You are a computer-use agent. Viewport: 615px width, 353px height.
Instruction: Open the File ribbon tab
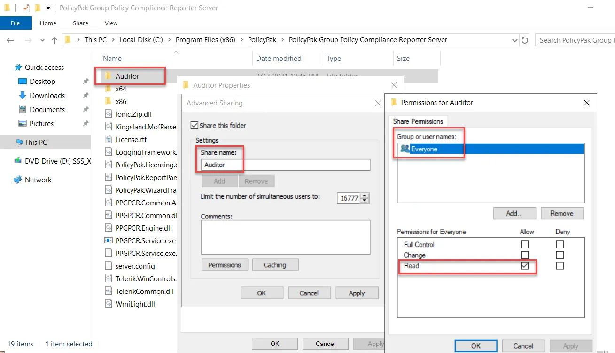point(16,23)
